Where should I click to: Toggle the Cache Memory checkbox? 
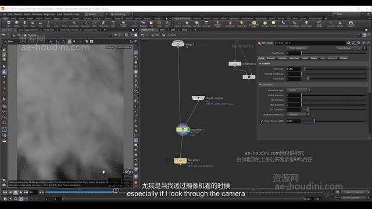(x=262, y=121)
